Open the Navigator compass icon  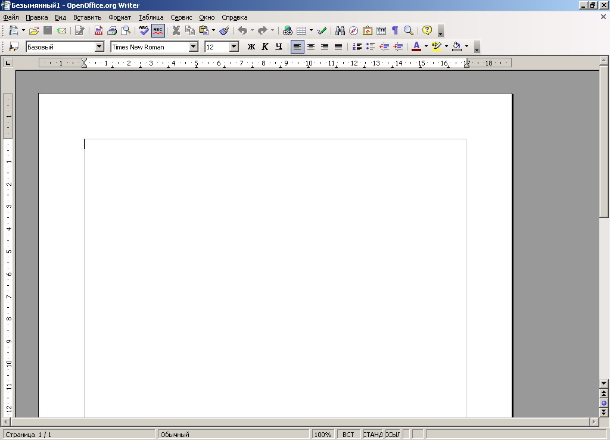(354, 30)
